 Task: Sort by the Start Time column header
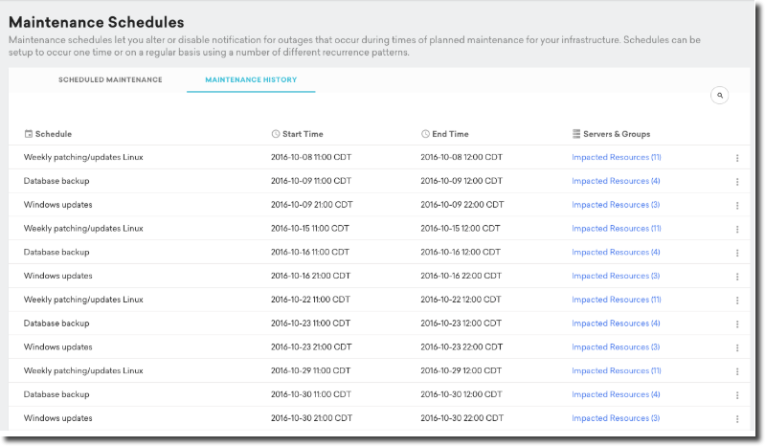(303, 134)
